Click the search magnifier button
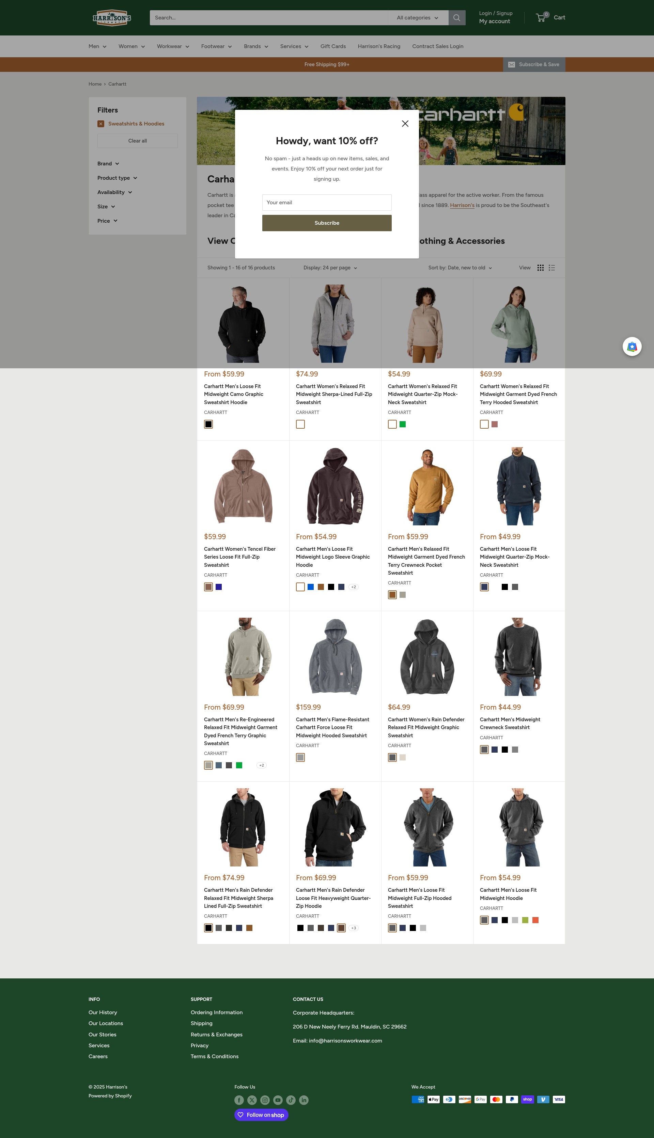Image resolution: width=654 pixels, height=1138 pixels. (456, 17)
